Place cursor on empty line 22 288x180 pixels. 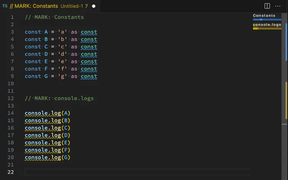click(137, 172)
